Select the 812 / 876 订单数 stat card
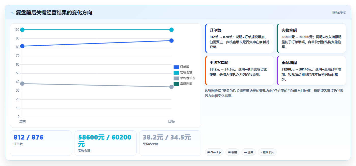 [x=41, y=143]
